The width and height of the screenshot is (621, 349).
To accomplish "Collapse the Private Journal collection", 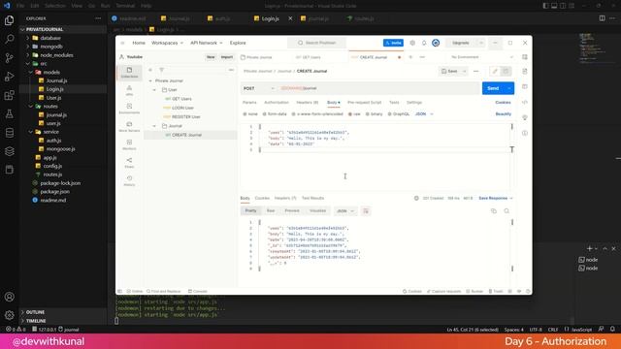I will pyautogui.click(x=150, y=80).
